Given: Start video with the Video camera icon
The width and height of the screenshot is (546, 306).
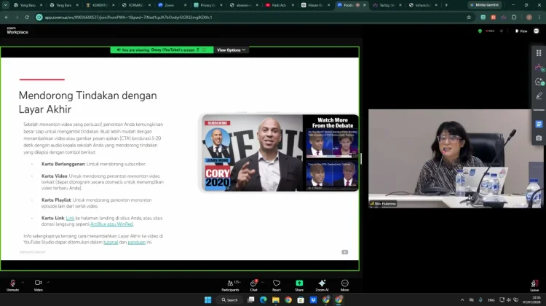Looking at the screenshot, I should click(x=39, y=285).
